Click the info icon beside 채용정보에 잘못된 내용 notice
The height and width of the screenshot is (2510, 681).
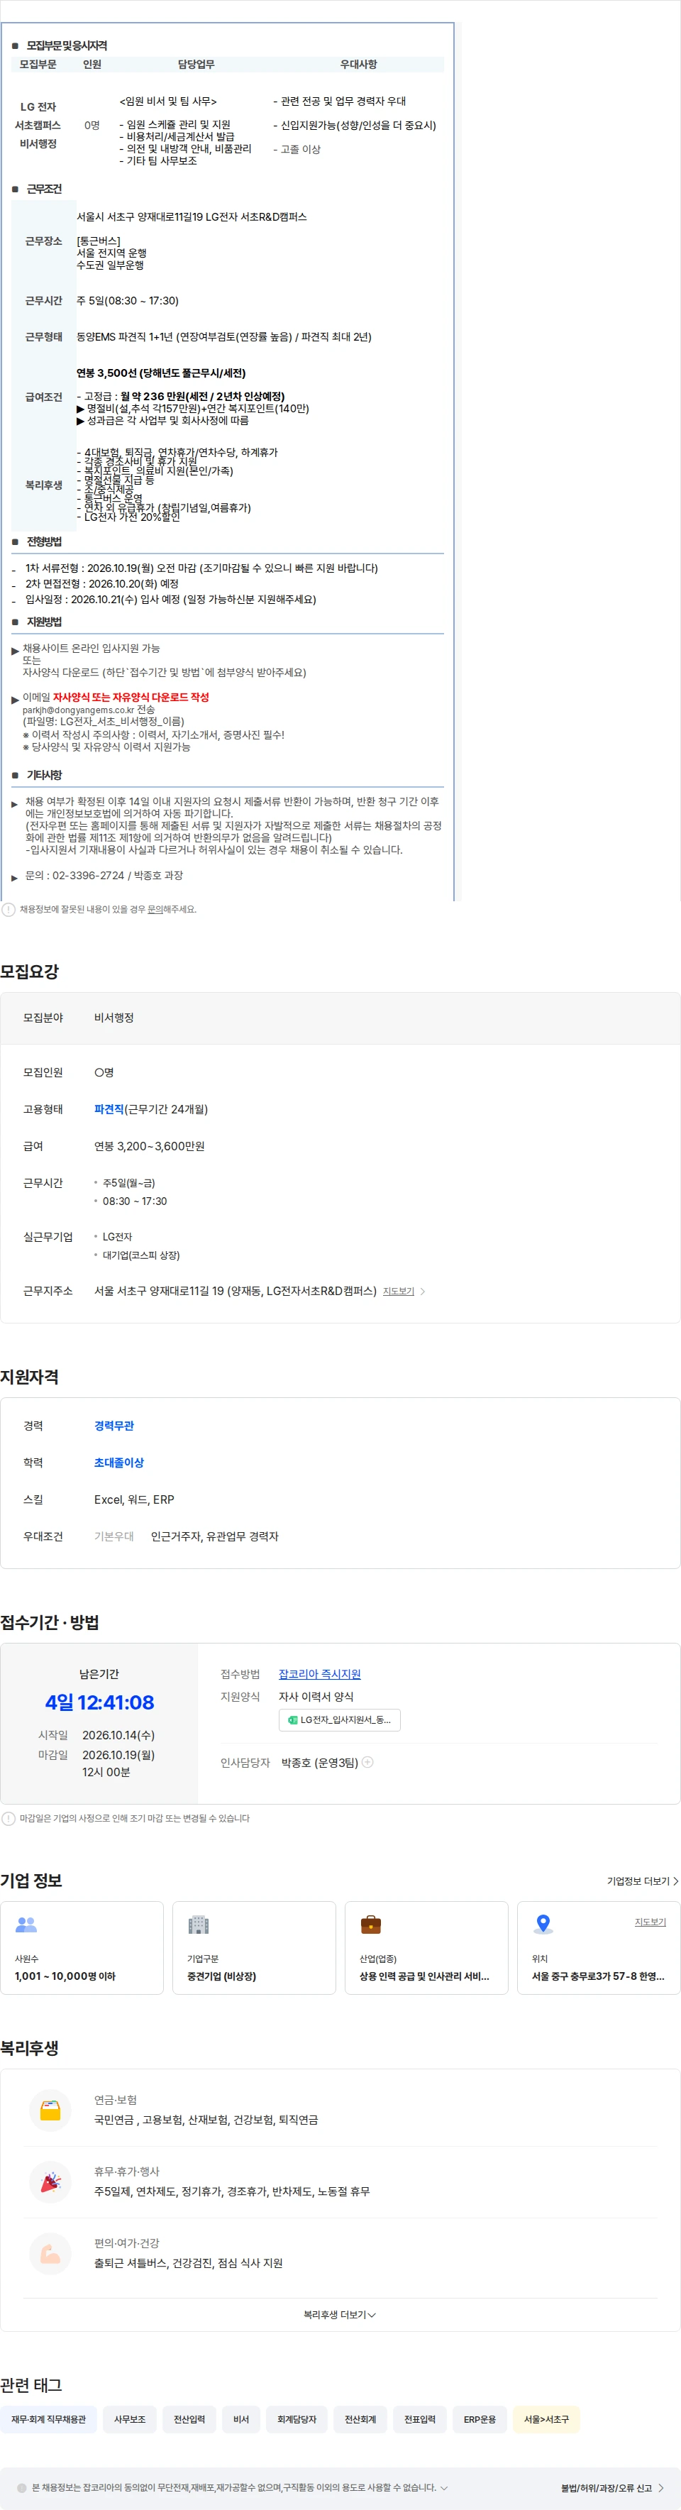9,909
